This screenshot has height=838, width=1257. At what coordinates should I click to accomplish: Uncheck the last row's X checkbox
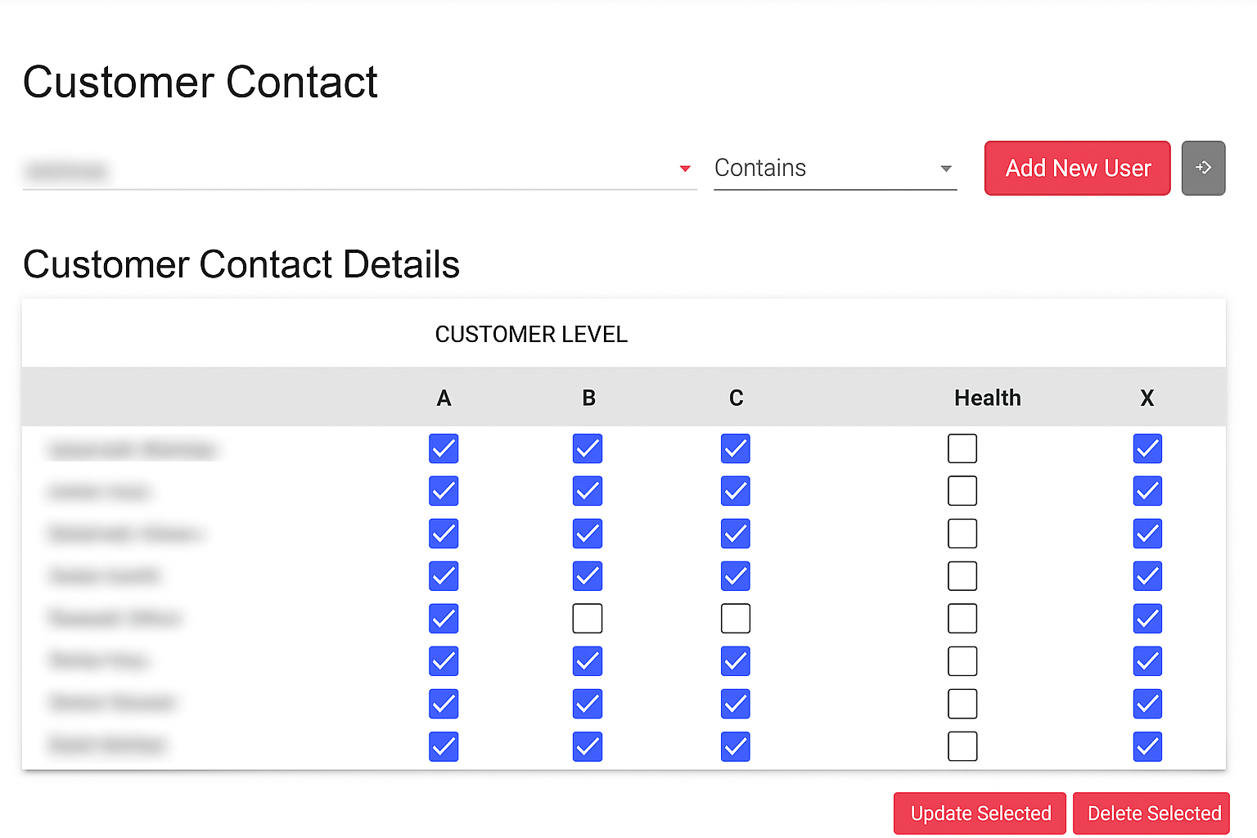tap(1147, 746)
